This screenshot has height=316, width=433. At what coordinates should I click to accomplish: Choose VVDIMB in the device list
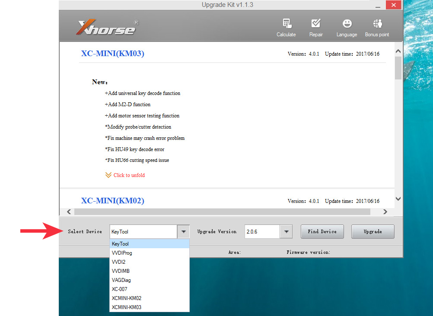point(150,271)
